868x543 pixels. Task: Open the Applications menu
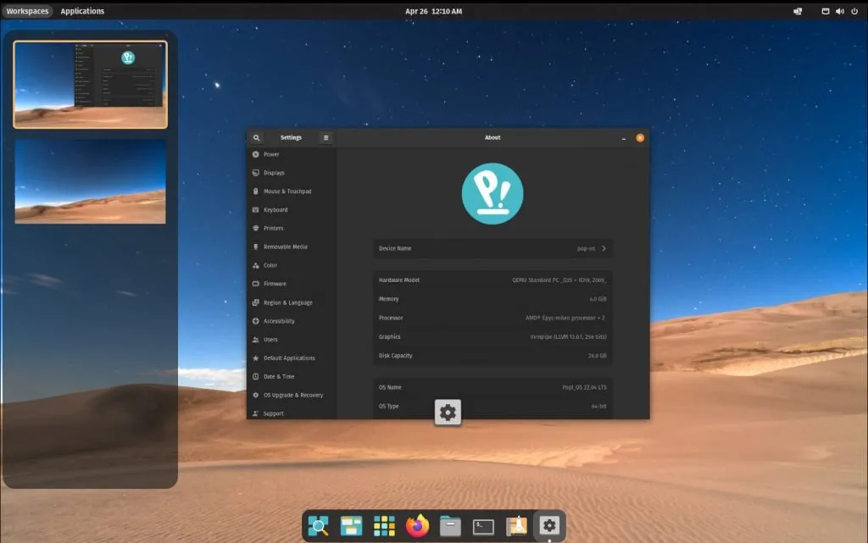click(x=82, y=11)
